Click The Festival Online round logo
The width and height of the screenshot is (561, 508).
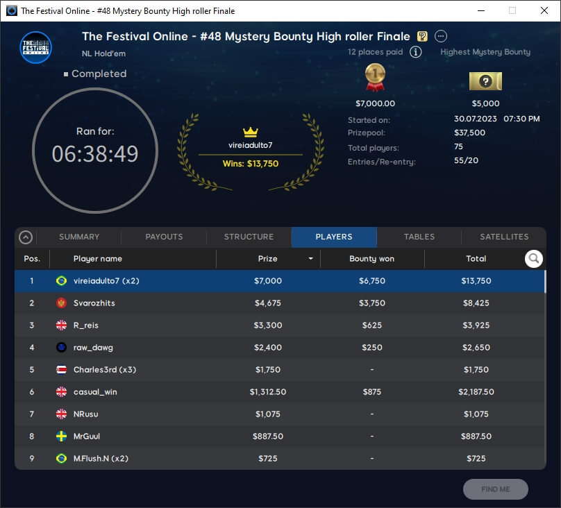point(35,47)
